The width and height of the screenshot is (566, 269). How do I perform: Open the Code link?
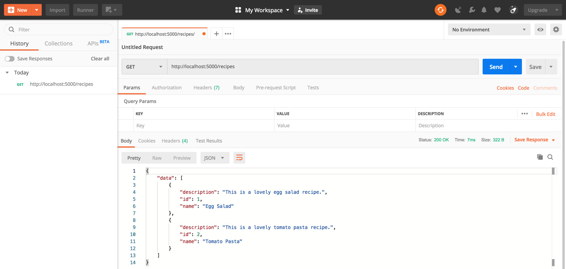click(x=523, y=88)
